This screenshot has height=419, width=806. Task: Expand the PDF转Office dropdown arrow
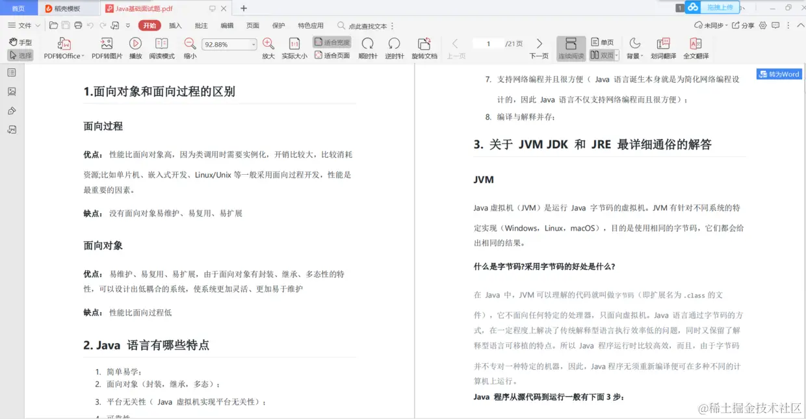coord(83,57)
